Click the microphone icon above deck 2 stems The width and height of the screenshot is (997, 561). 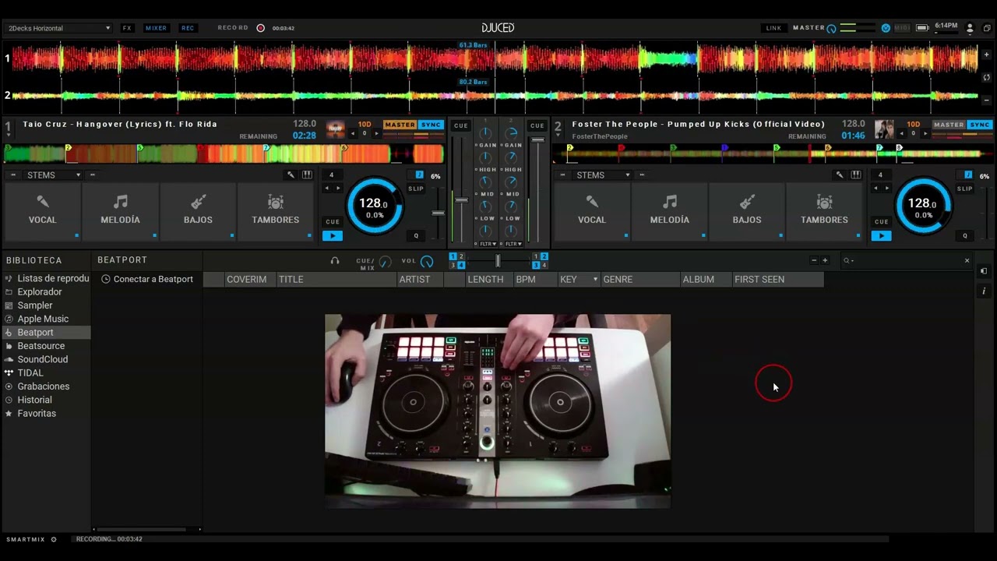coord(840,175)
